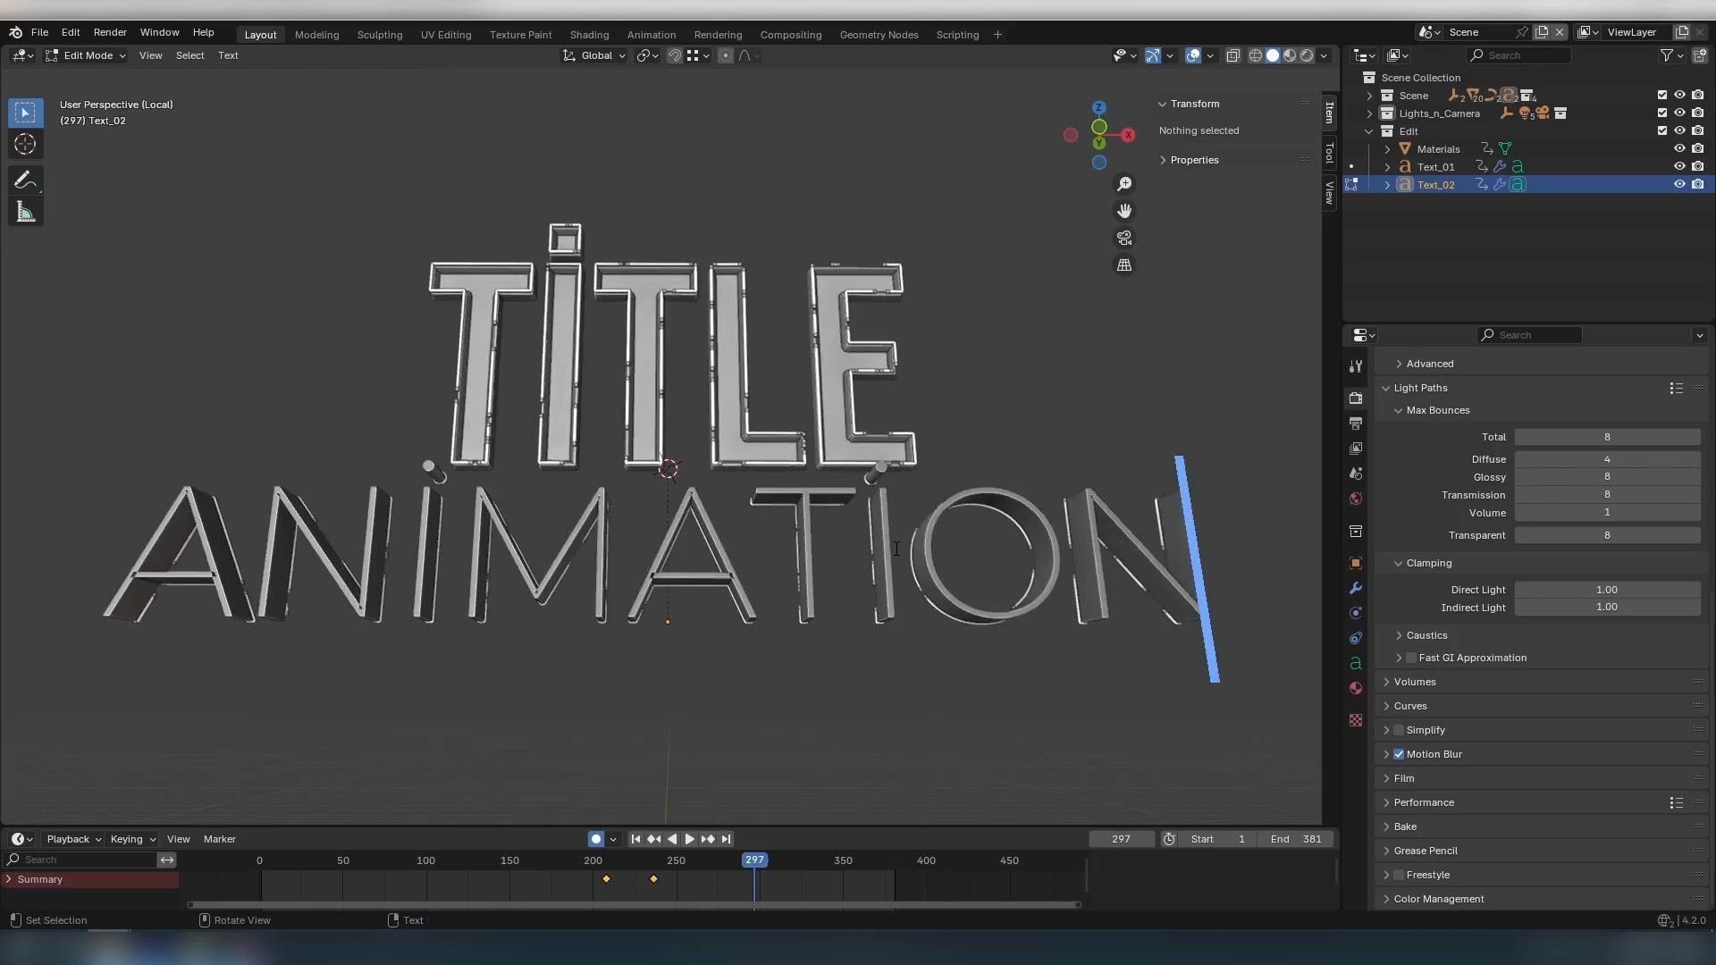
Task: Collapse the Clamping subpanel
Action: 1428,563
